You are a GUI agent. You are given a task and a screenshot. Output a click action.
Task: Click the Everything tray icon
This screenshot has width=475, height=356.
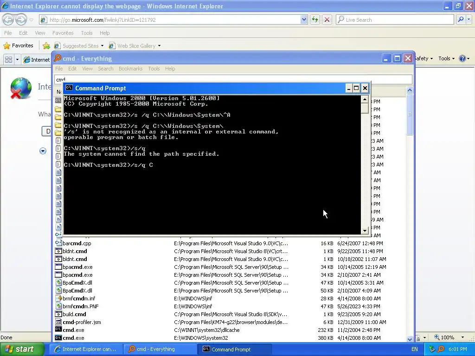click(441, 349)
